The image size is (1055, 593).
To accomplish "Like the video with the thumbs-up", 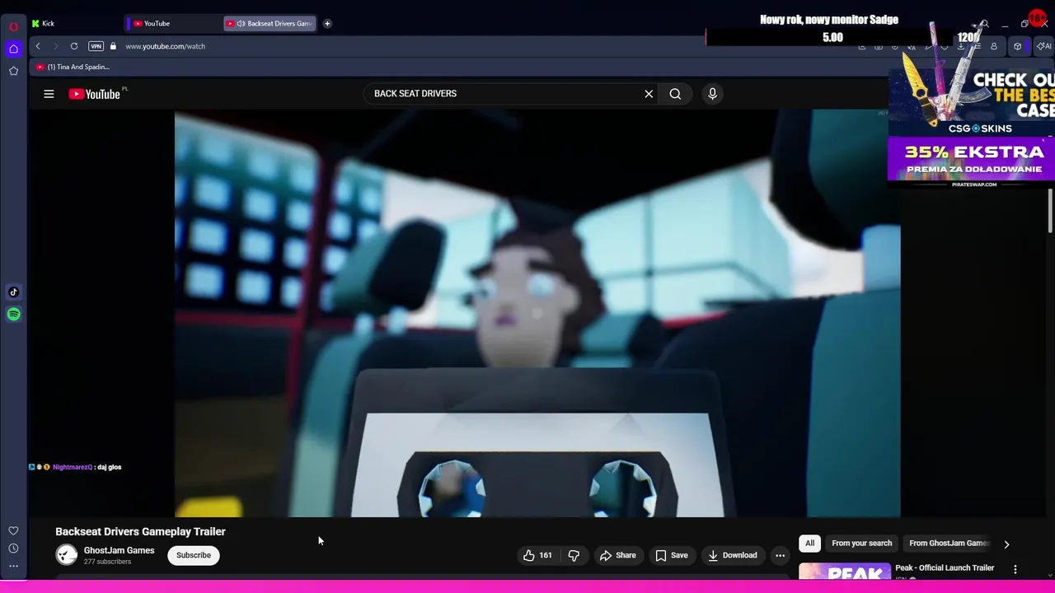I will [537, 555].
